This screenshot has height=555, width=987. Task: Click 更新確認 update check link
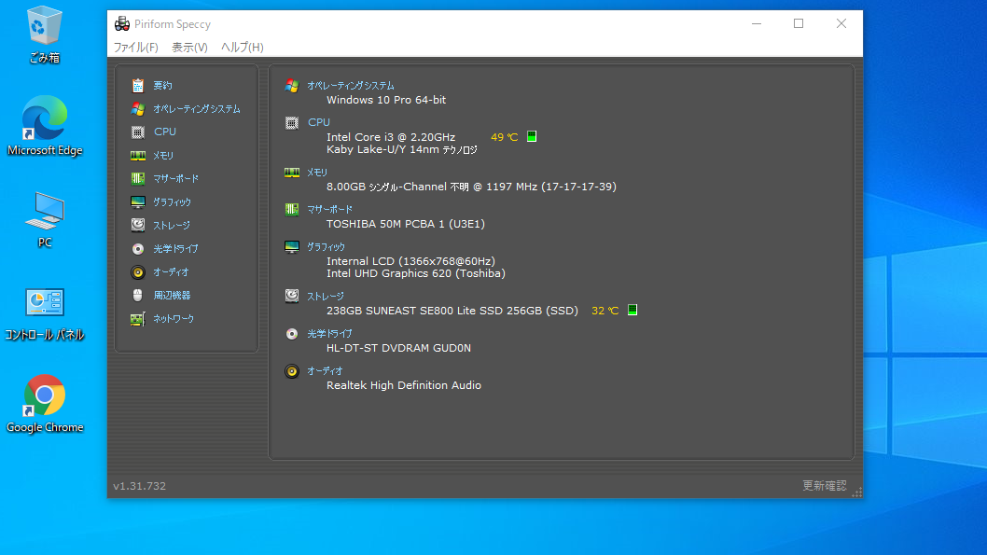click(824, 486)
